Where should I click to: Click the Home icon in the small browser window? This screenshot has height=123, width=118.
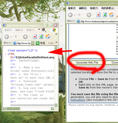tap(48, 37)
